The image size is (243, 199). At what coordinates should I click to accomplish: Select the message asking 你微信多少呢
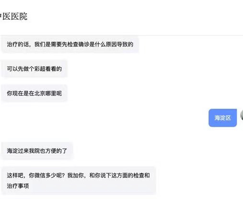pyautogui.click(x=78, y=181)
